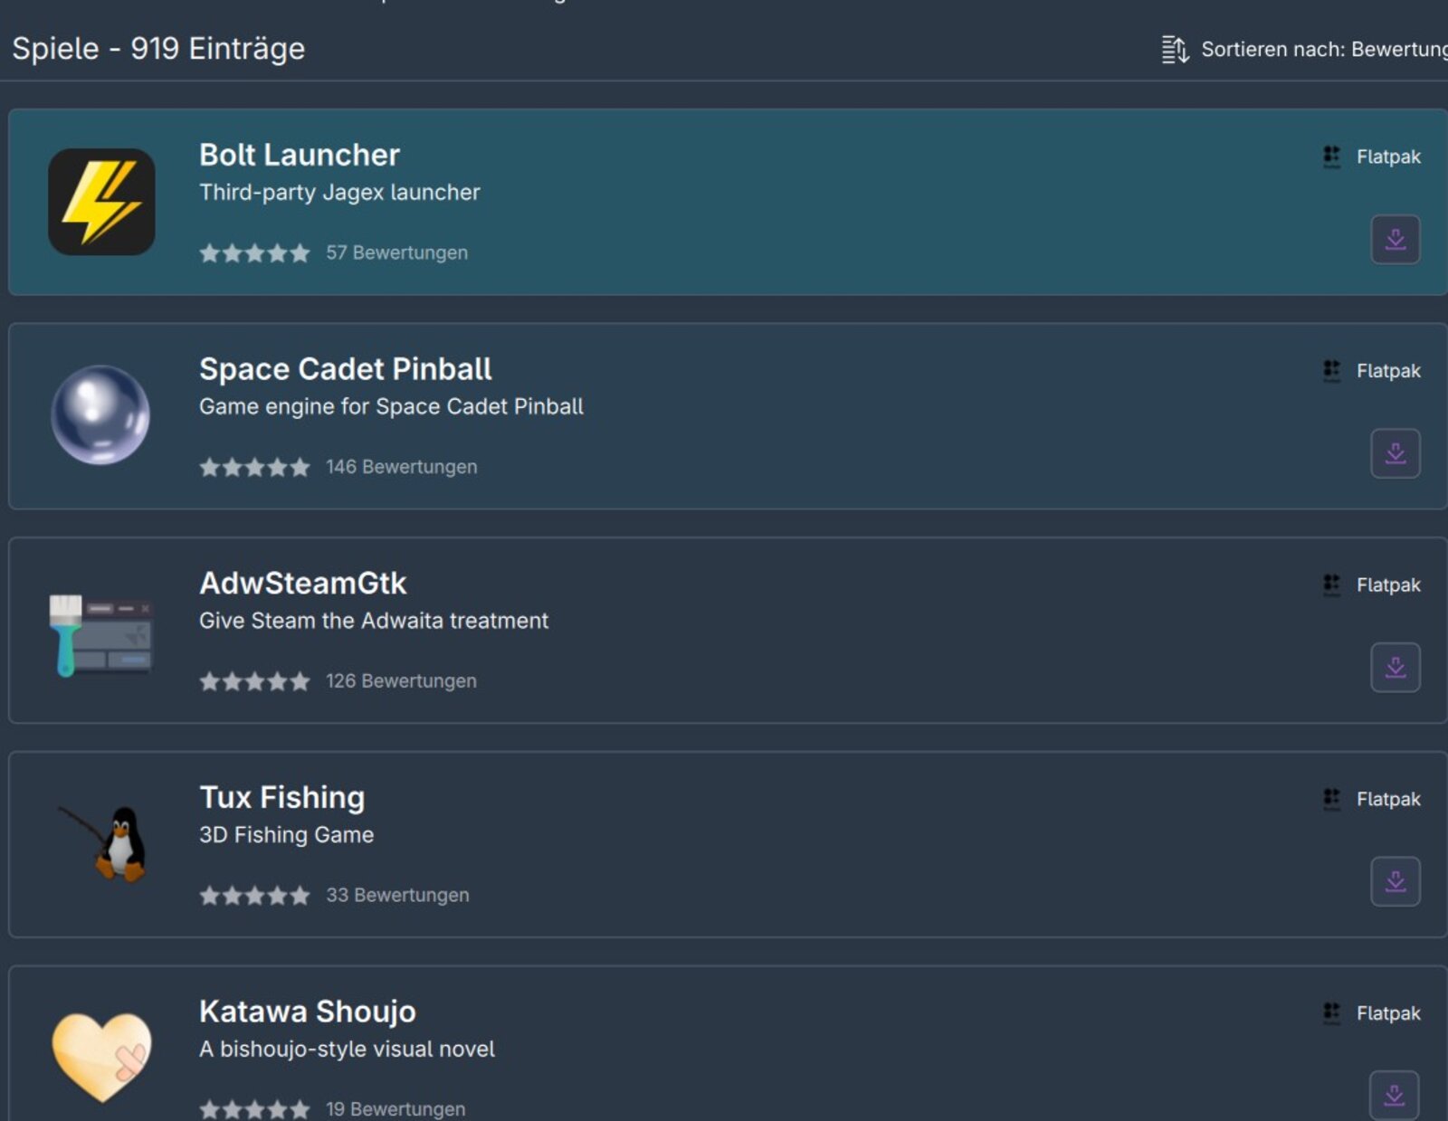Install Tux Fishing via download icon

point(1395,881)
